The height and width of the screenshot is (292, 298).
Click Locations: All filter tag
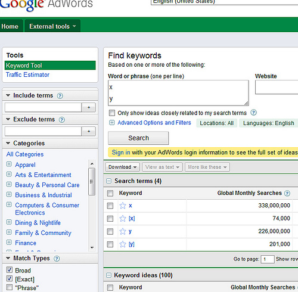[x=216, y=123]
